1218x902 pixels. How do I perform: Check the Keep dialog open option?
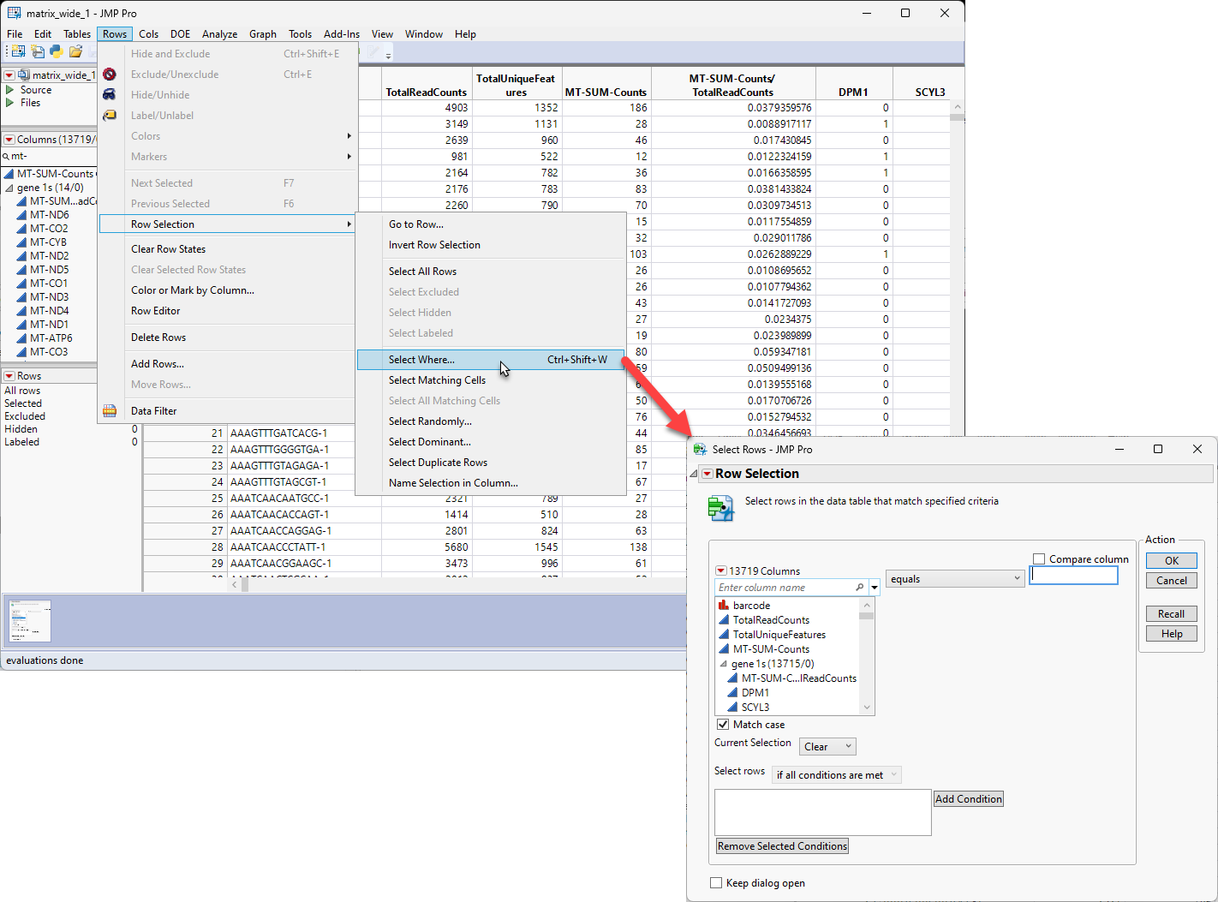pos(716,883)
